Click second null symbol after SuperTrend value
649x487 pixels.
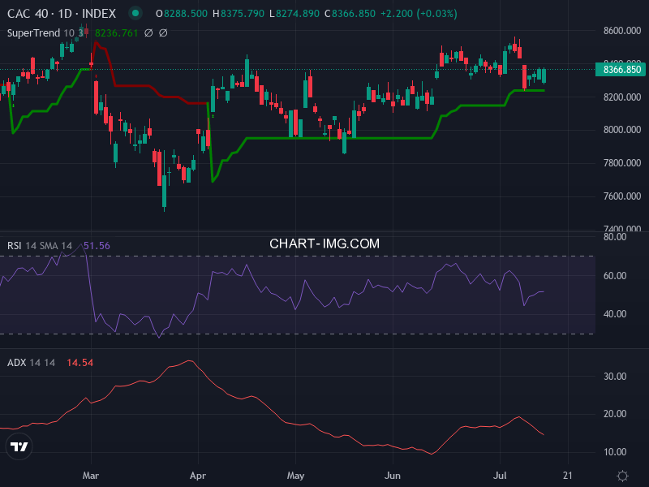click(163, 32)
